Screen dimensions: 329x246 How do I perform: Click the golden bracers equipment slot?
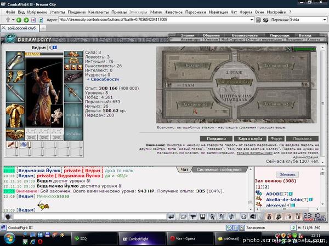tap(15, 77)
